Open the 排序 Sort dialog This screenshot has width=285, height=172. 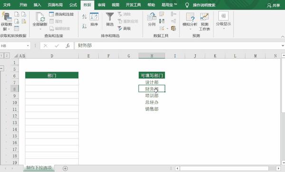(x=94, y=19)
